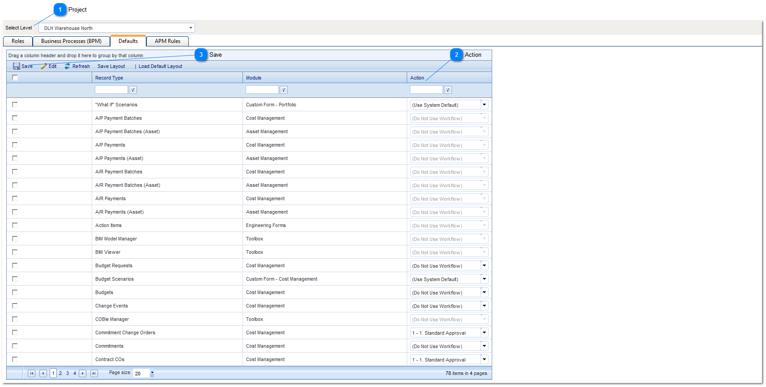This screenshot has height=387, width=766.
Task: Go to next page with pager icon
Action: pyautogui.click(x=82, y=373)
